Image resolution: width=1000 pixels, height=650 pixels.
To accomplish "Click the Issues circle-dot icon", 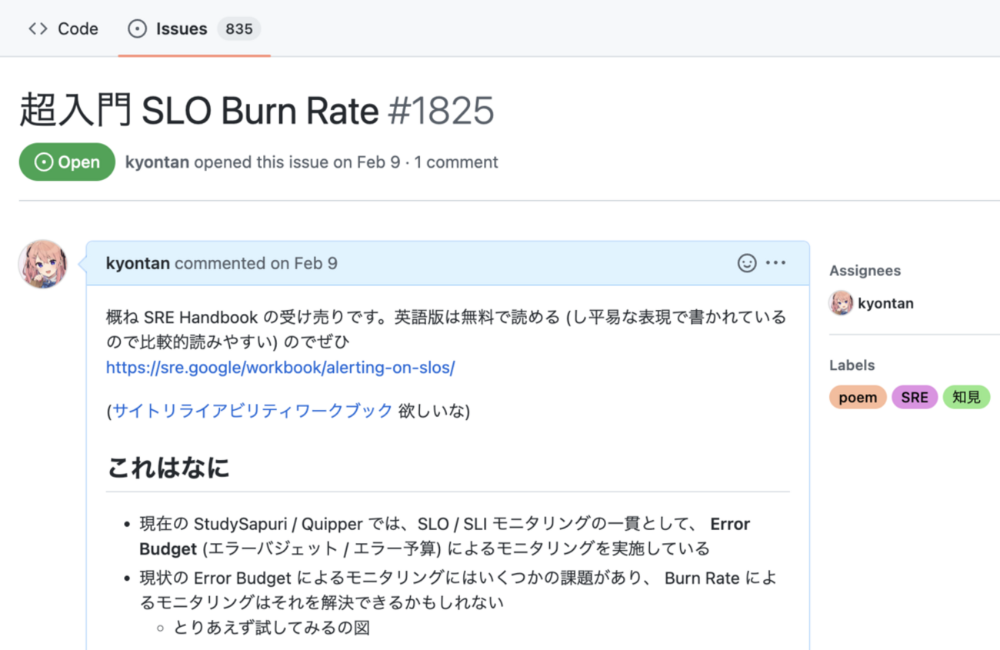I will (137, 29).
